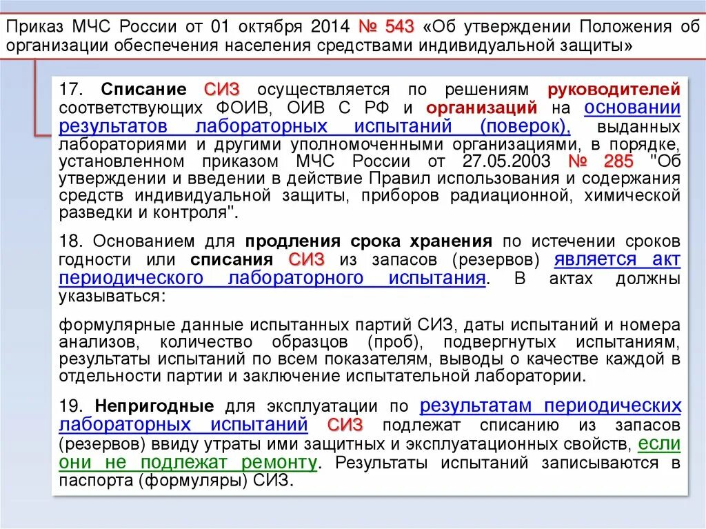The width and height of the screenshot is (706, 529).
Task: Click 'формулярные данные испытанных партий СИЗ'
Action: tap(256, 324)
